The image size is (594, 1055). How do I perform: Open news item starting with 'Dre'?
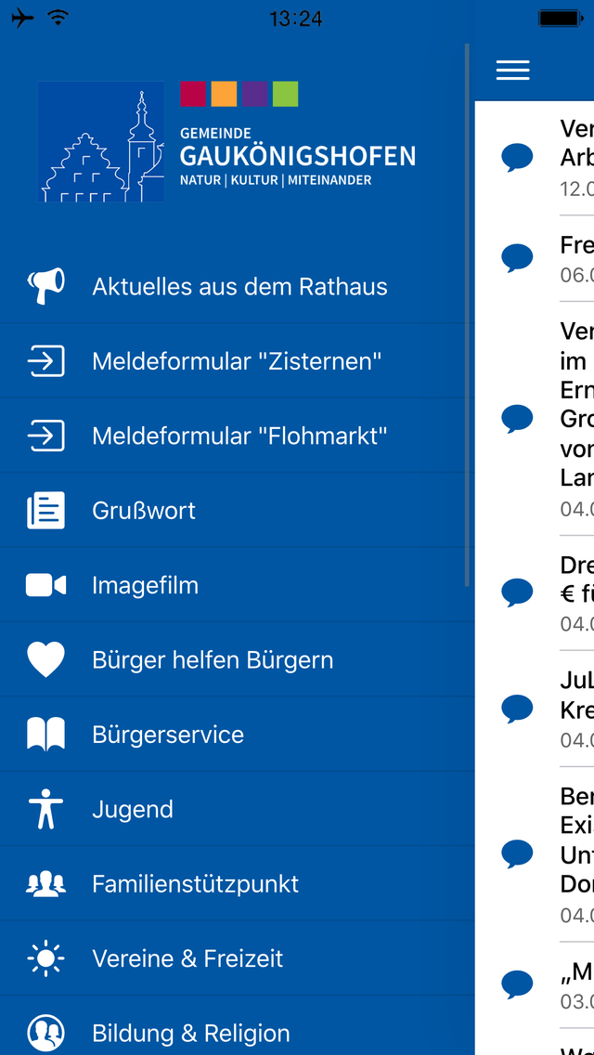pos(534,593)
